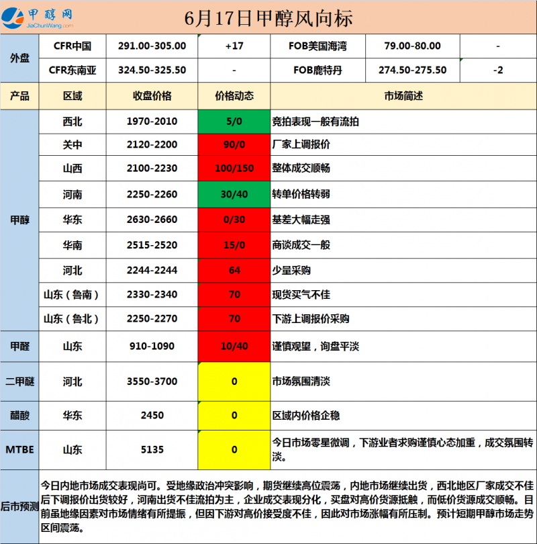This screenshot has height=544, width=537.
Task: Select the "山东（鲁北）" region cell
Action: pyautogui.click(x=72, y=319)
